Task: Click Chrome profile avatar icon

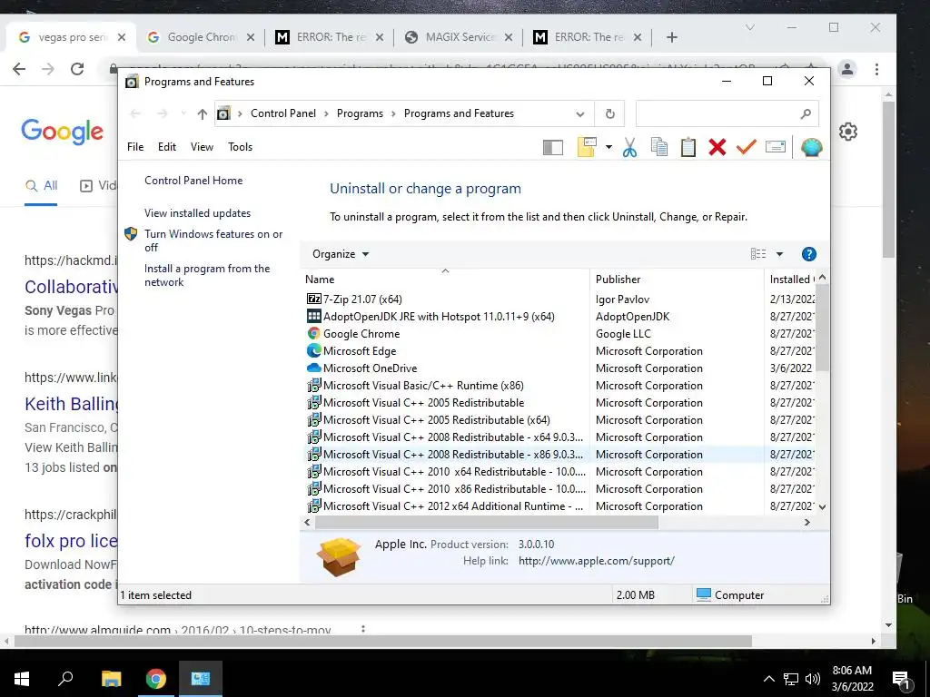Action: tap(847, 69)
